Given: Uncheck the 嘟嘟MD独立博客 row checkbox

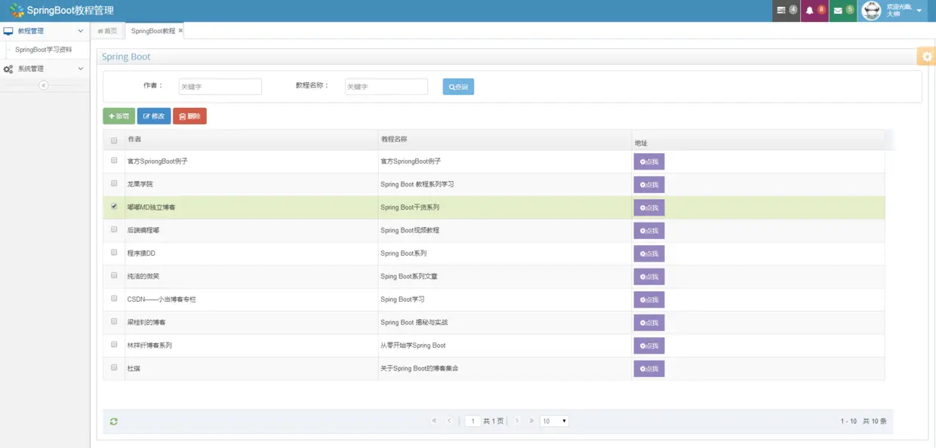Looking at the screenshot, I should pos(114,206).
